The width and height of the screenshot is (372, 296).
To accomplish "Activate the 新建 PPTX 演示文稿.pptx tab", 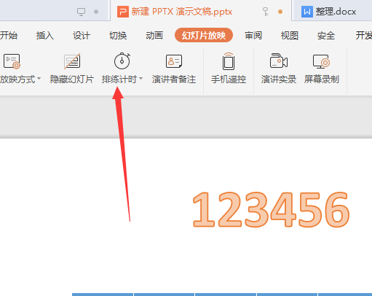I will coord(175,12).
